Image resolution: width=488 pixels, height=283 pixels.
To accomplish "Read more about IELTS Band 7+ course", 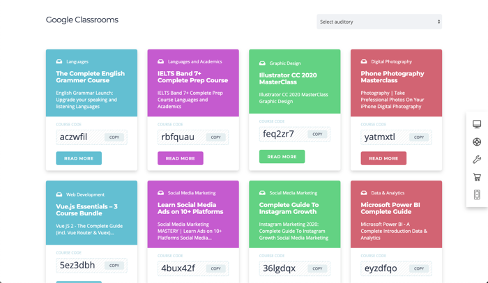I will [180, 158].
